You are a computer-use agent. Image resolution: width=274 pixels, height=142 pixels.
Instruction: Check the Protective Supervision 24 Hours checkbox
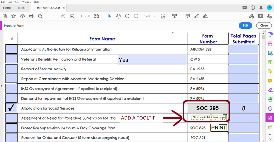12,128
